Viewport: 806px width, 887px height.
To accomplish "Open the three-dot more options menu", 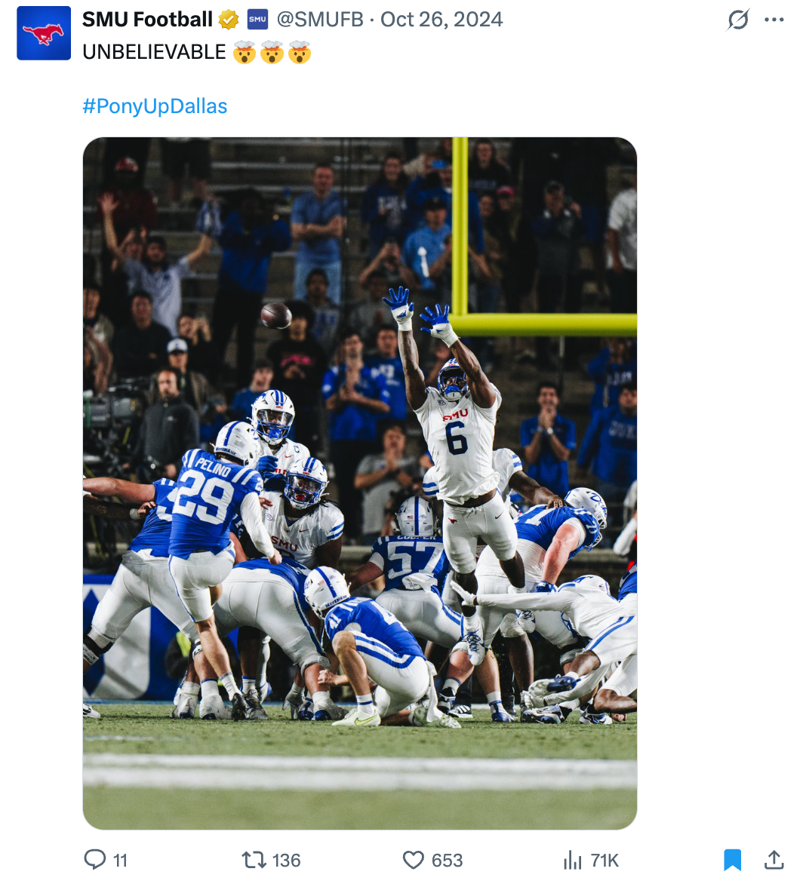I will [x=774, y=20].
